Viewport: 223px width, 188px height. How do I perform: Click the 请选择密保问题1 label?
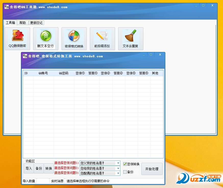pos(66,163)
